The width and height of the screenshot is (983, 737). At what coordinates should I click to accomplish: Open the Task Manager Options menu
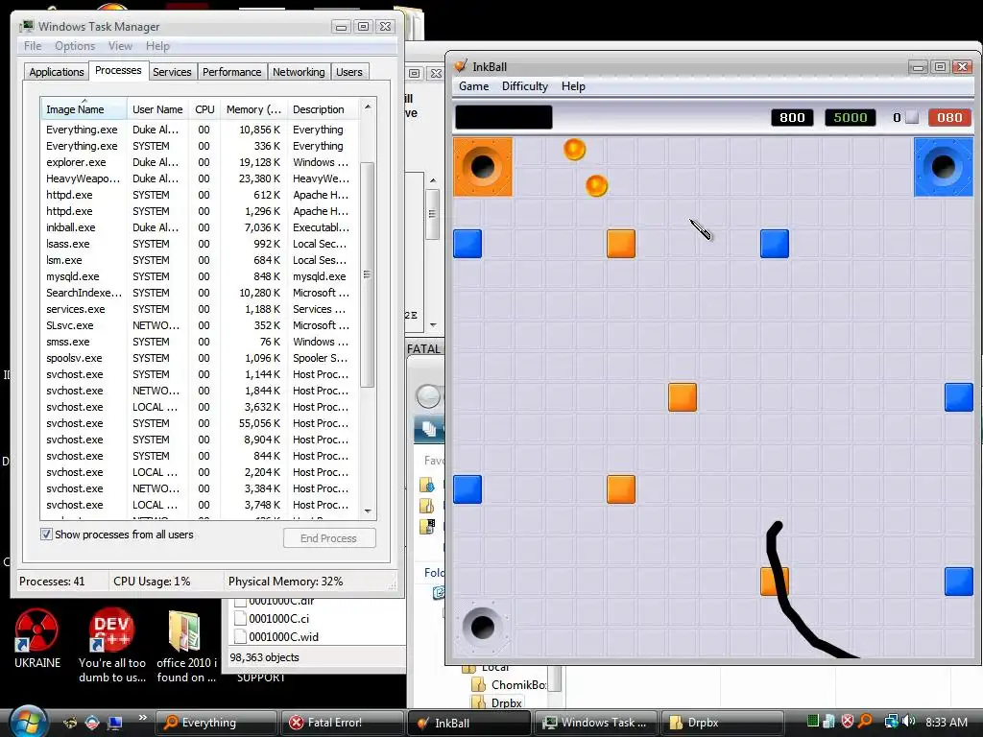tap(75, 46)
